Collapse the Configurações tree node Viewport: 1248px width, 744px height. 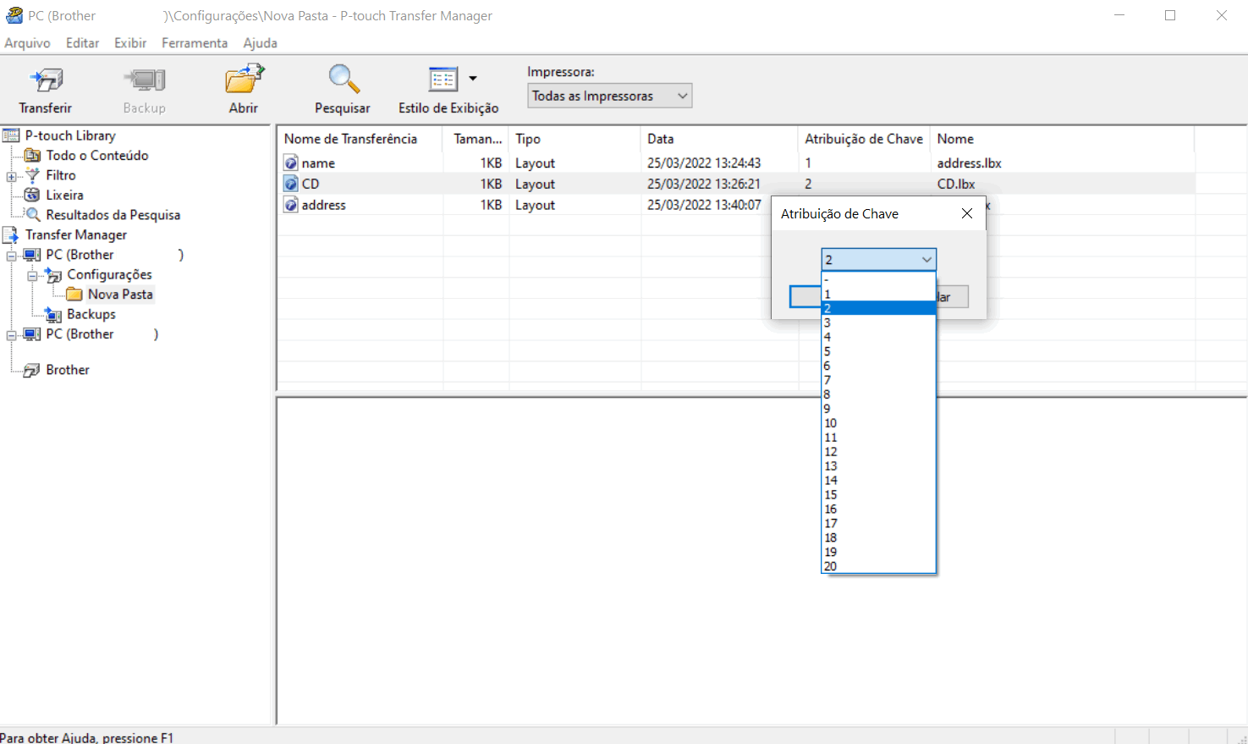(x=32, y=275)
